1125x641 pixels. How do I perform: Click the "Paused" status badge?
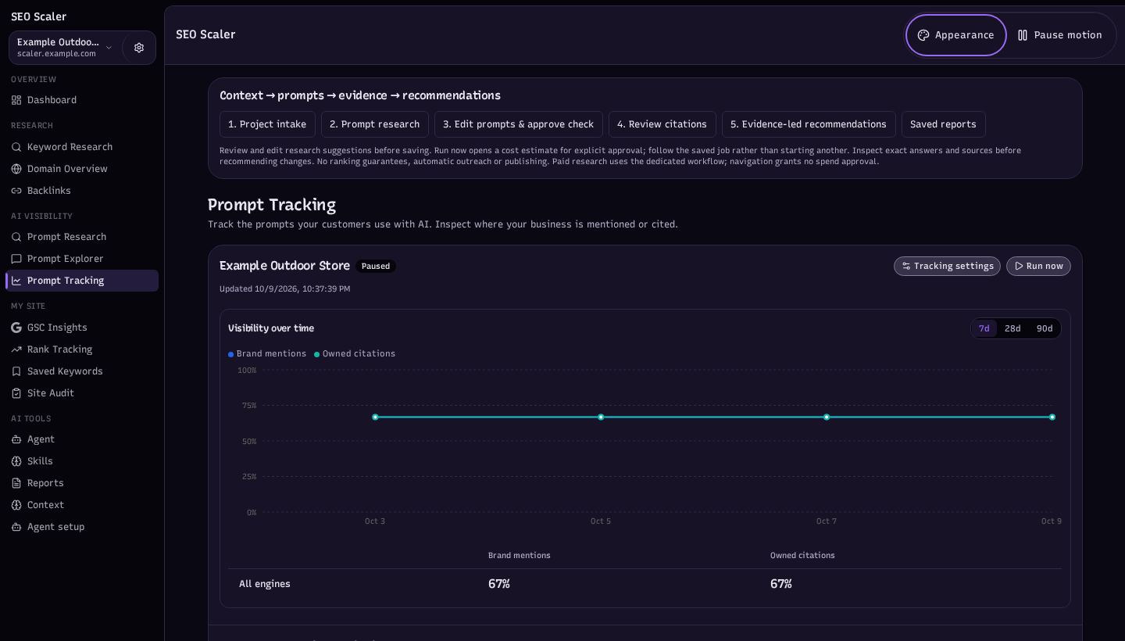[x=376, y=267]
